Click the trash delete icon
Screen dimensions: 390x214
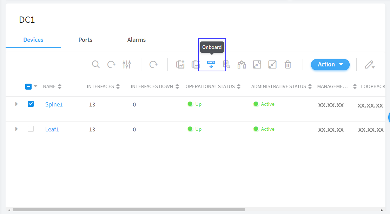click(288, 64)
